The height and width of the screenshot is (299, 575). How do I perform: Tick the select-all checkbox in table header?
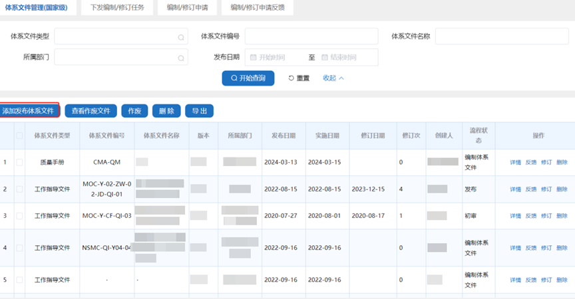click(19, 136)
